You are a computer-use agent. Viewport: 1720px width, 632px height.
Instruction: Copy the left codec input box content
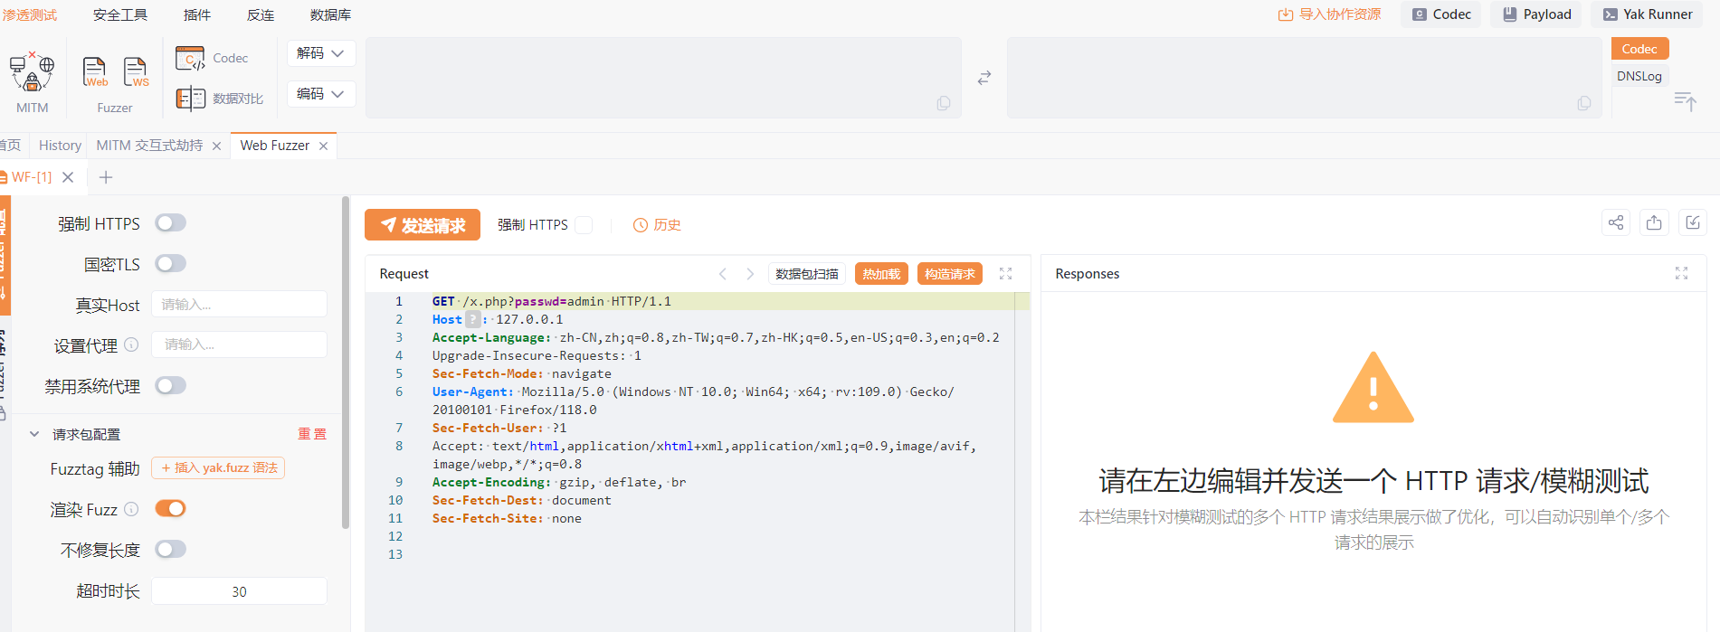tap(944, 103)
